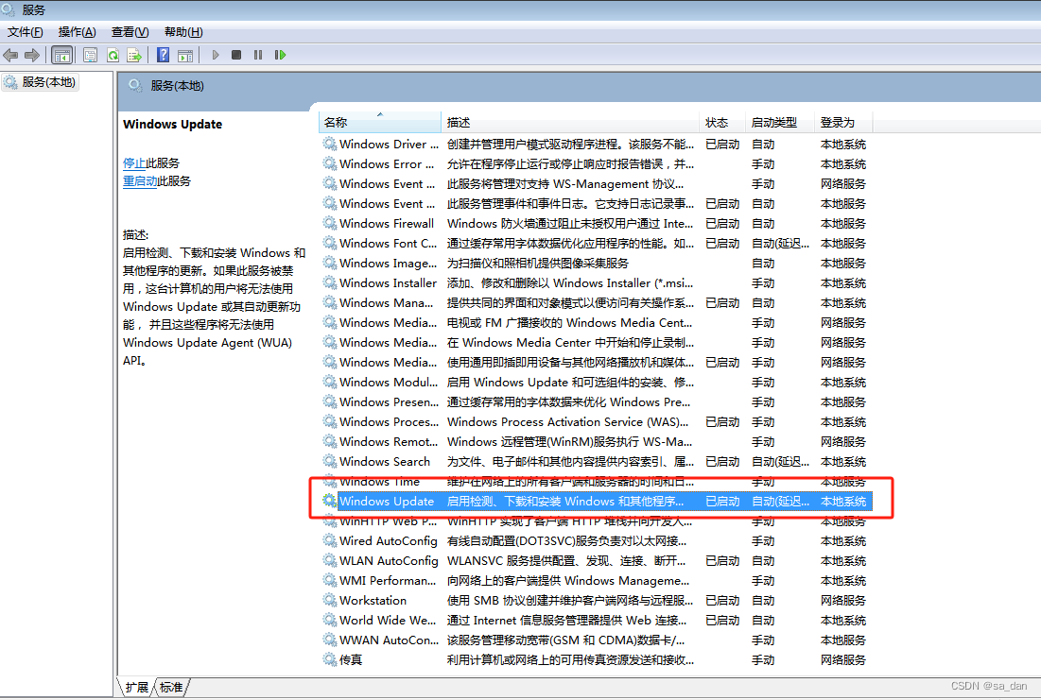Click the gear icon of WLAN AutoConfig row

coord(329,561)
